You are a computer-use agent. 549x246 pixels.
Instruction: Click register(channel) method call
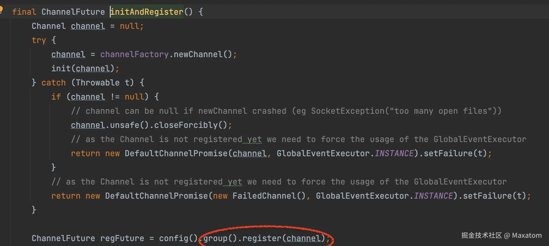(x=283, y=238)
